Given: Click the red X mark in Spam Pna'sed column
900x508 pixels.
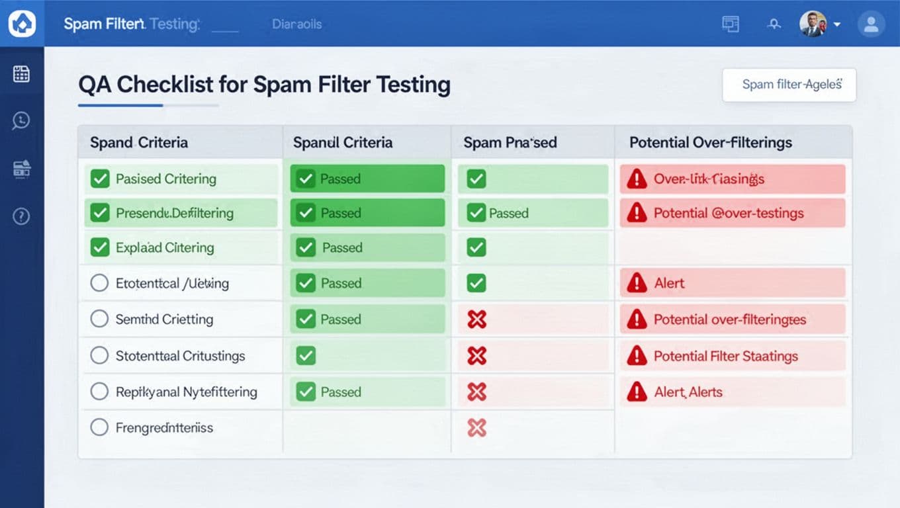Looking at the screenshot, I should [x=475, y=319].
